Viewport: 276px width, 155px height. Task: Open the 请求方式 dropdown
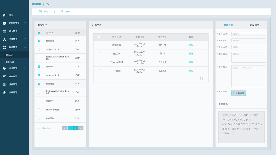click(x=249, y=40)
